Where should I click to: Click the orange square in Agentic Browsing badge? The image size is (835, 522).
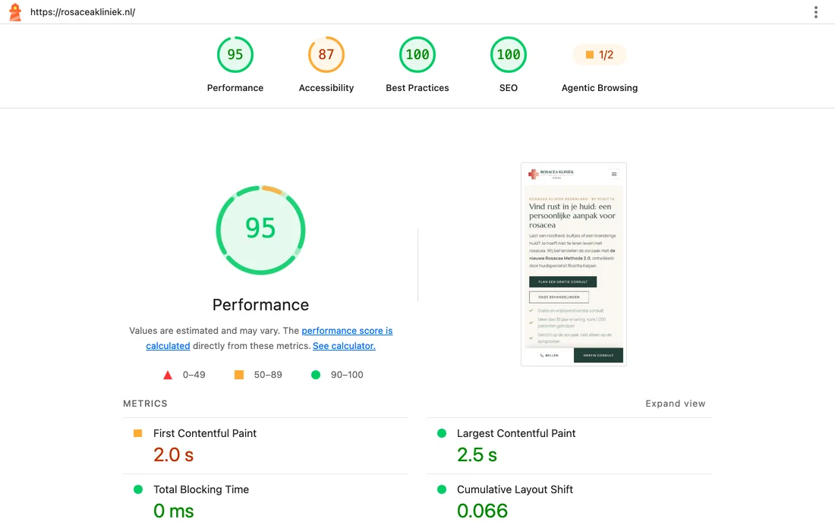(590, 55)
